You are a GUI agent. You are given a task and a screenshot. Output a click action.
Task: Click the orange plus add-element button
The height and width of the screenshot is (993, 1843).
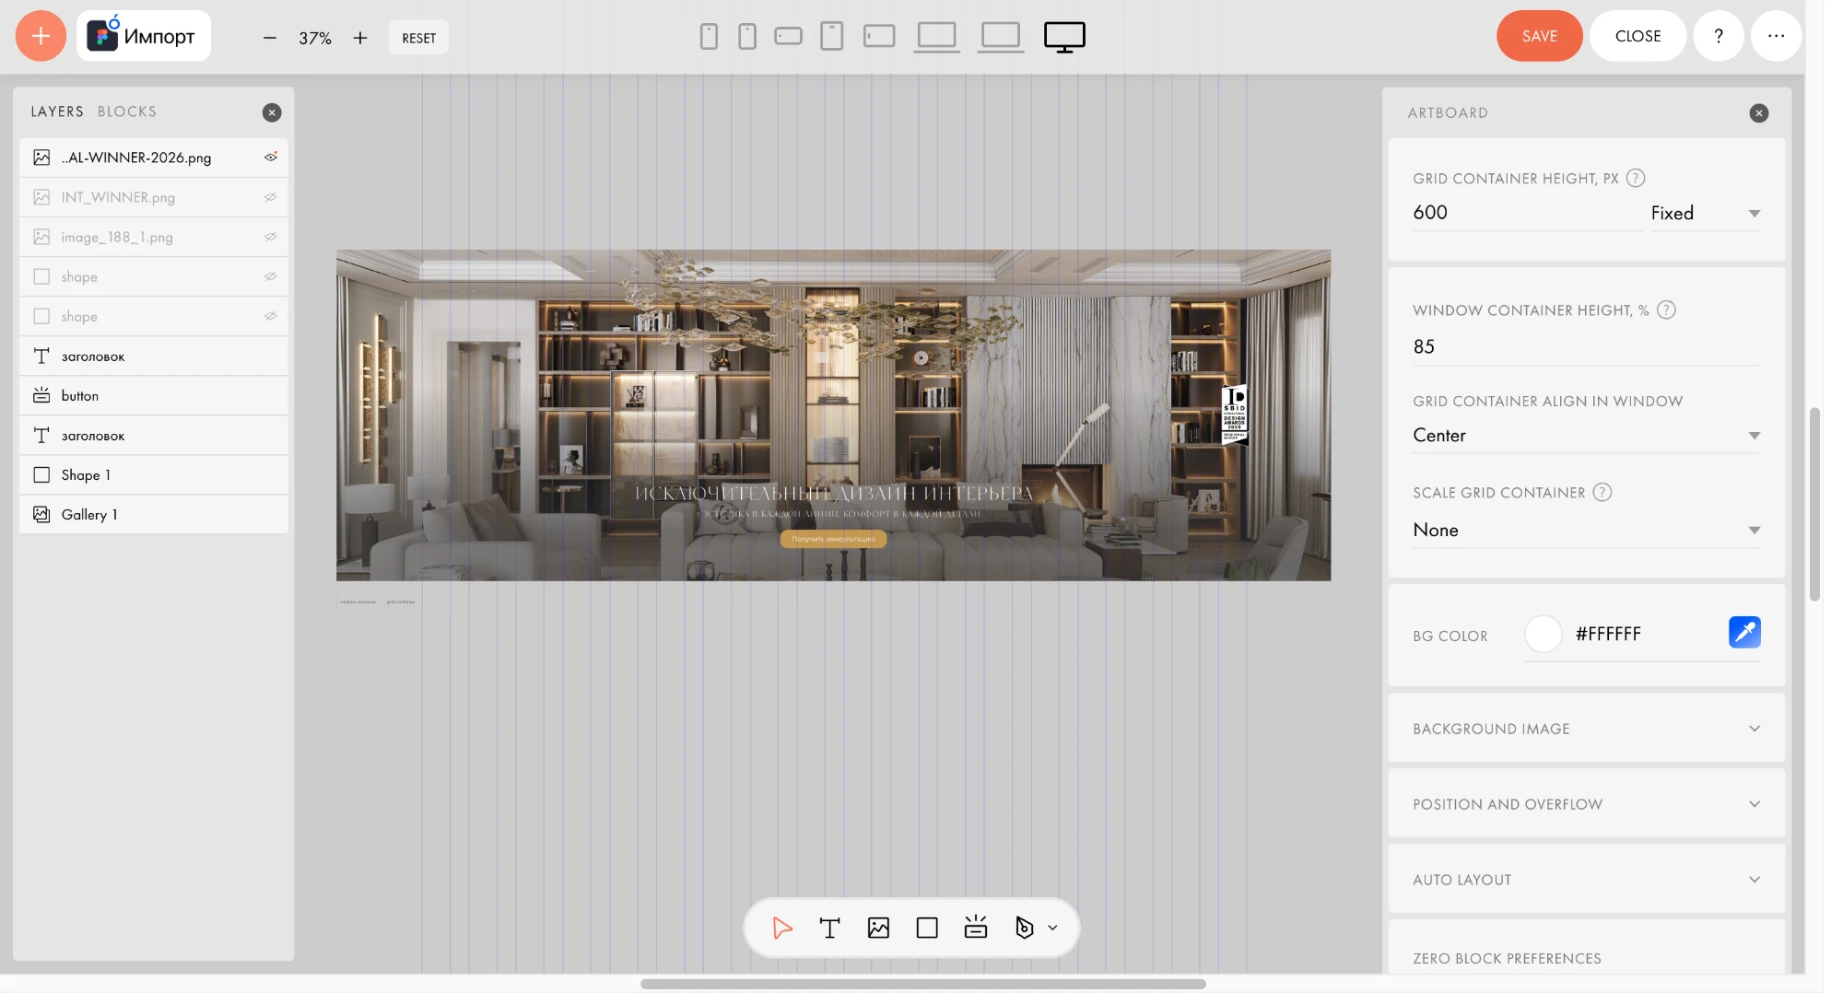point(41,36)
